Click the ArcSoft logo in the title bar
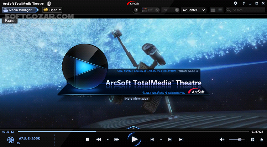The height and width of the screenshot is (147, 267). [x=133, y=3]
